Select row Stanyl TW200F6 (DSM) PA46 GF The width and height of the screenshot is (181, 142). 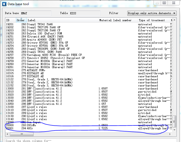click(89, 49)
